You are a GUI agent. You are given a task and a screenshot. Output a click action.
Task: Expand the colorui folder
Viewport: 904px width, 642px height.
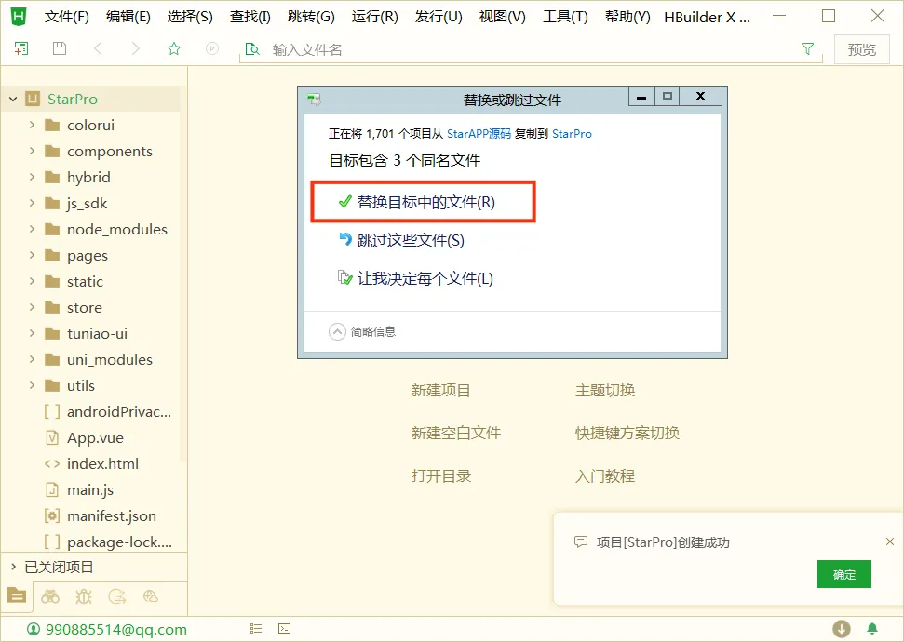click(x=32, y=125)
